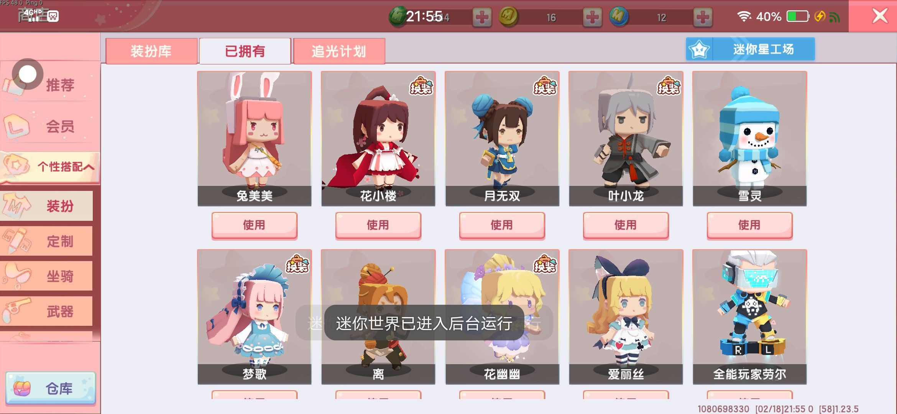Use the 兔美美 skin button
Viewport: 897px width, 414px height.
point(254,225)
